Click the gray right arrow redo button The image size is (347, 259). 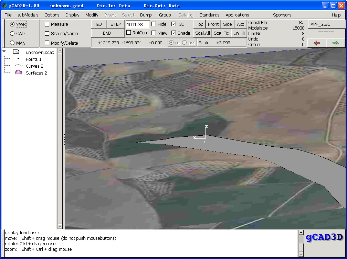(x=336, y=43)
